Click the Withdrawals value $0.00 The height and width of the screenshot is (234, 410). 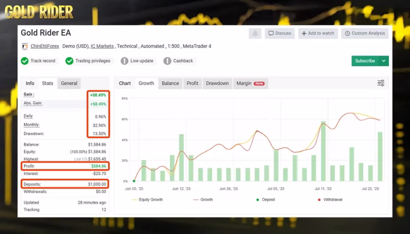coord(101,191)
